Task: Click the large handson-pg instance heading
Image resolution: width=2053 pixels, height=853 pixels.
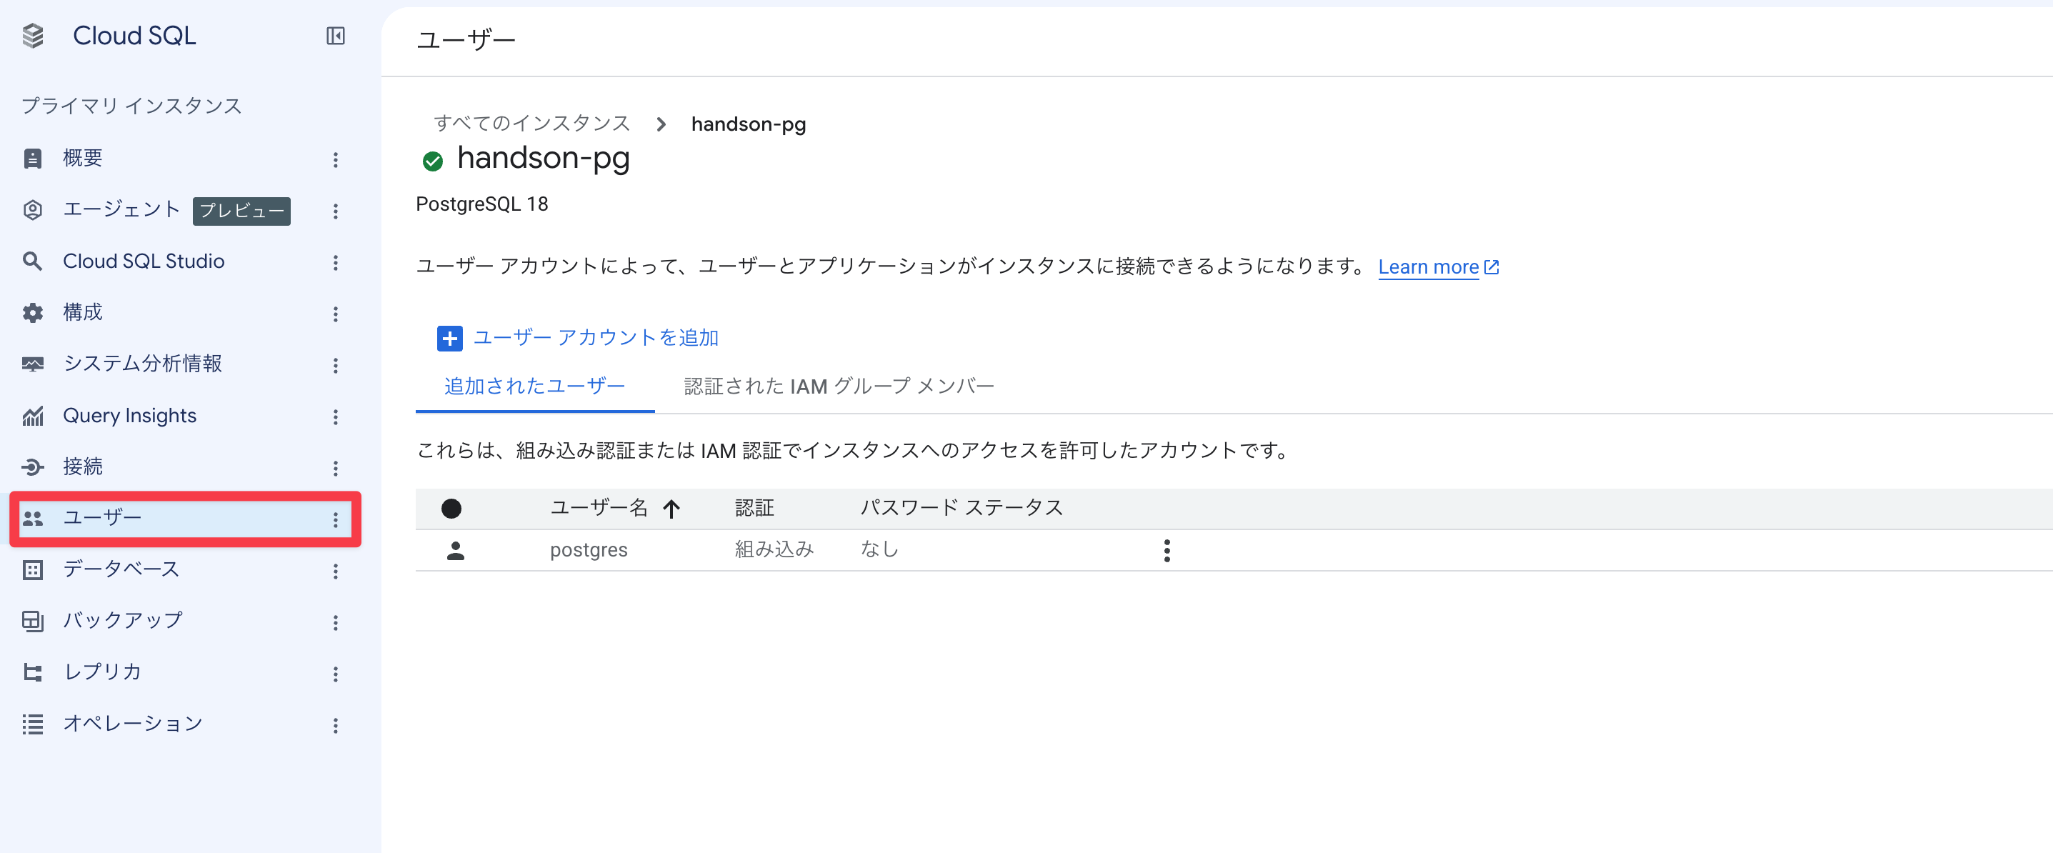Action: pyautogui.click(x=544, y=159)
